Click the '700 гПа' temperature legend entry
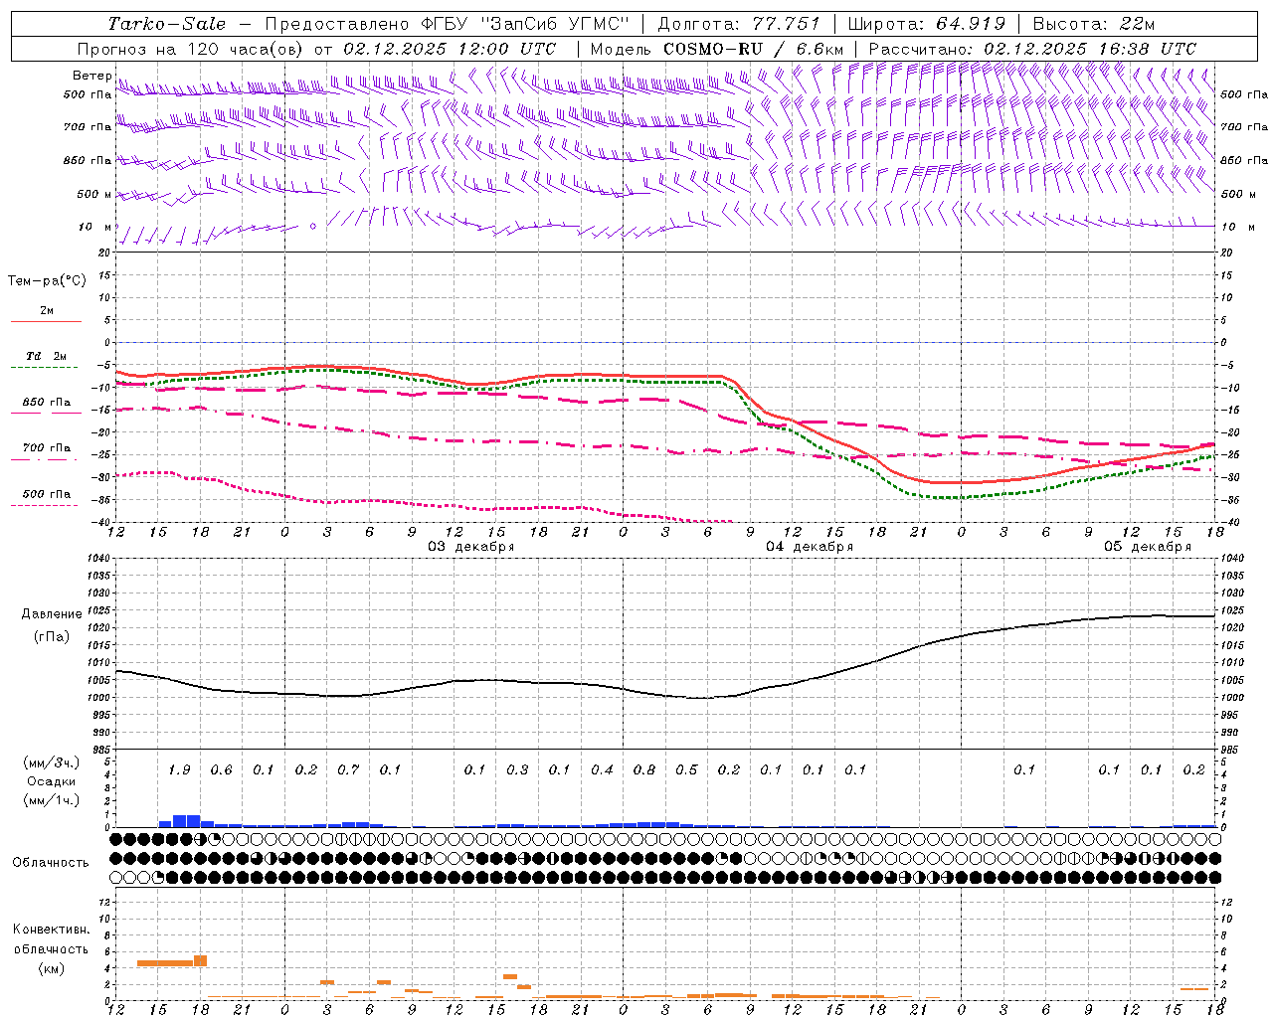Screen dimensions: 1273x1018 pyautogui.click(x=47, y=448)
